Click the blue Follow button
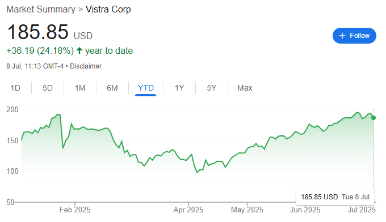The image size is (386, 222). point(354,36)
